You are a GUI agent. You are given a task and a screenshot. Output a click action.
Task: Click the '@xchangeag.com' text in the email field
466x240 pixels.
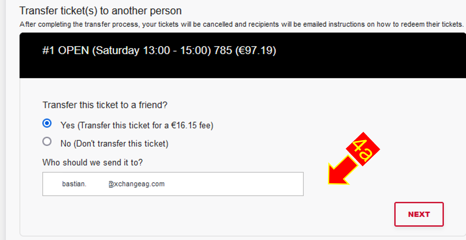point(137,184)
